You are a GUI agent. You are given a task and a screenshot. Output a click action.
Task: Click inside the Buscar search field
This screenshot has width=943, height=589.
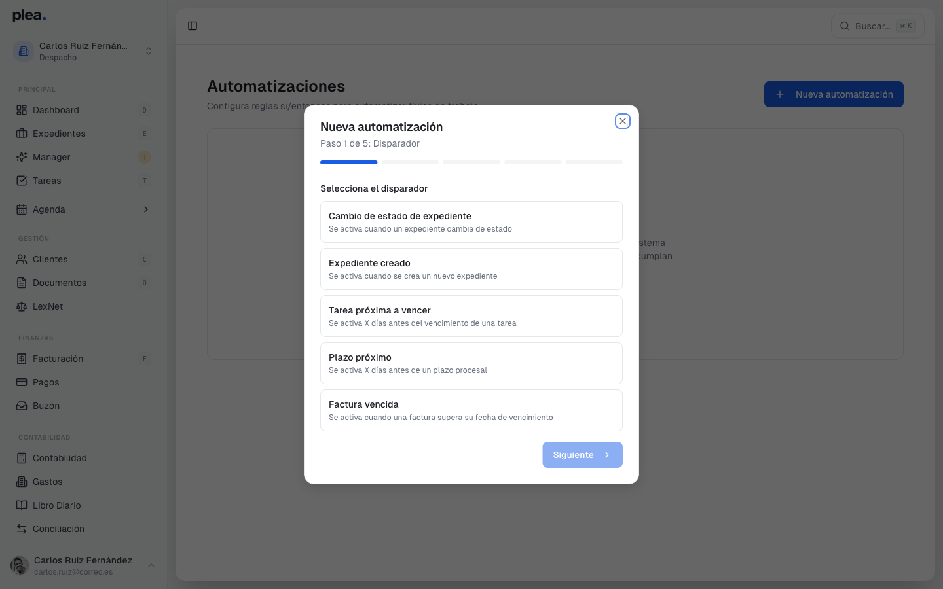(878, 26)
